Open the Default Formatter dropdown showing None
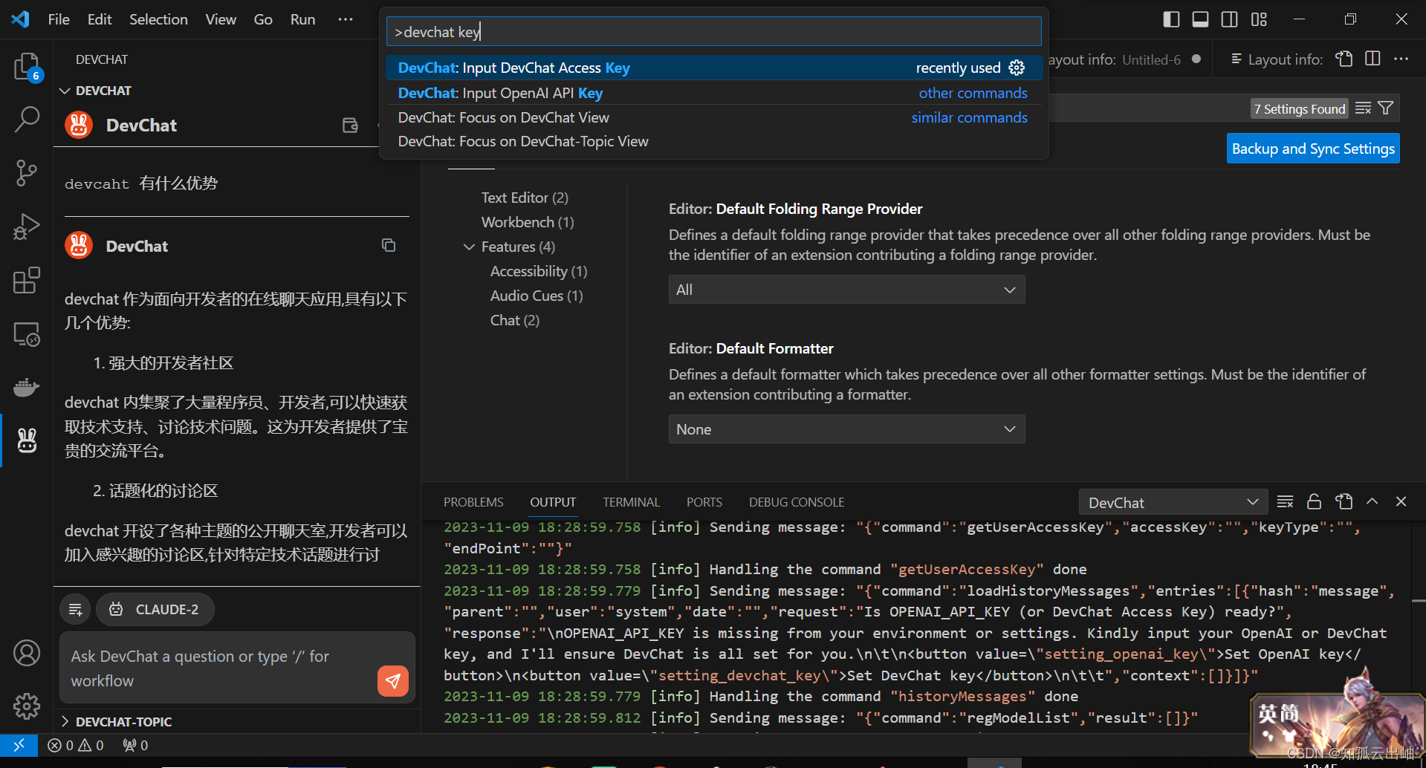This screenshot has height=768, width=1426. [846, 429]
